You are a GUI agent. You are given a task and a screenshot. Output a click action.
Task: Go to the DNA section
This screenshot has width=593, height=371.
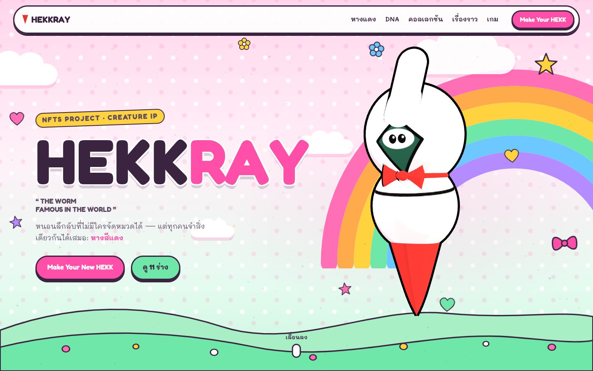tap(392, 19)
